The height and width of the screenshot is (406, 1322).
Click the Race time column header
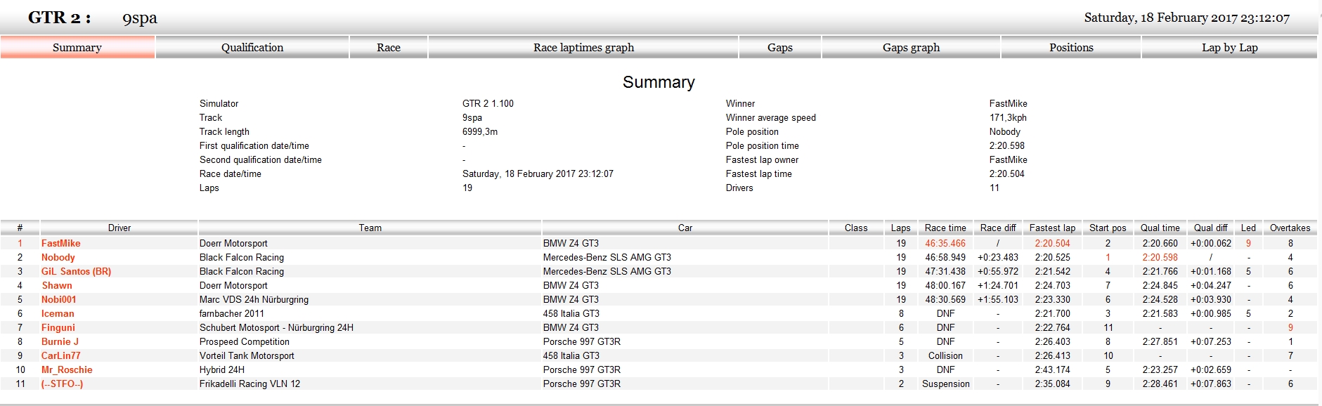945,228
